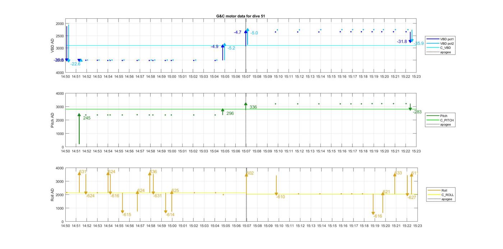Image resolution: width=503 pixels, height=249 pixels.
Task: Click the 'Pitch AD' y-axis label
Action: tap(52, 120)
